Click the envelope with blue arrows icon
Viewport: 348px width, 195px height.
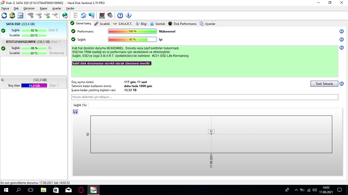tap(84, 15)
